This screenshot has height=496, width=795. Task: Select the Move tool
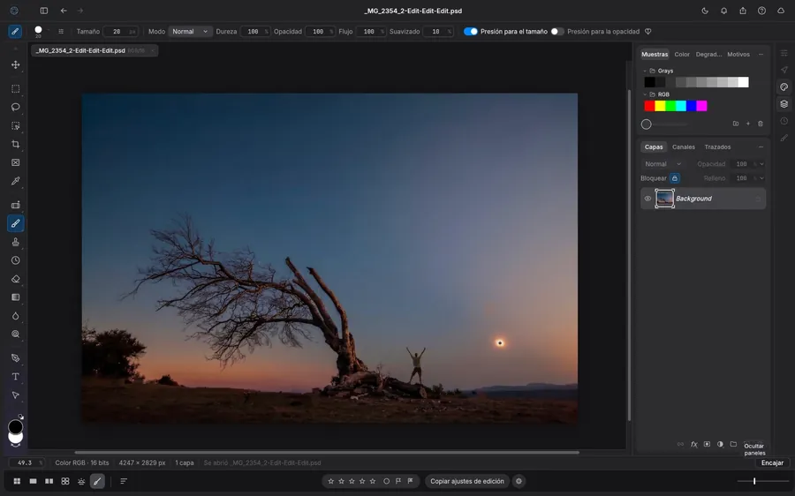point(16,64)
